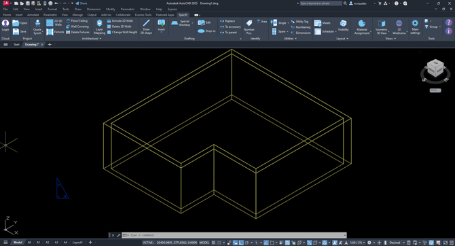Click the Extrude 2D Walls icon
Screen dimensions: 455x246
[109, 21]
